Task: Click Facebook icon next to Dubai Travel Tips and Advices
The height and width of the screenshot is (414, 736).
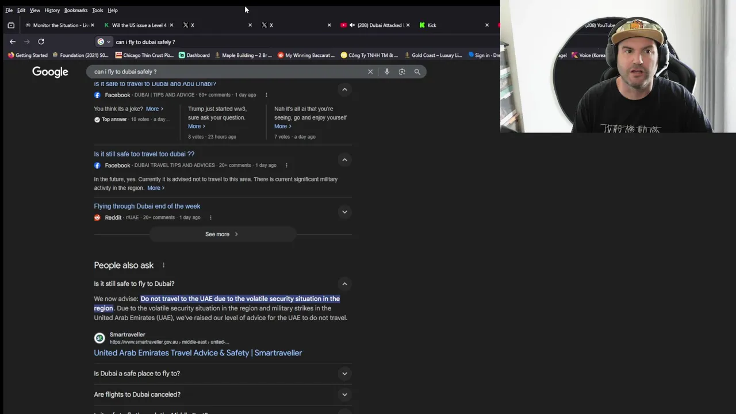Action: pos(97,166)
